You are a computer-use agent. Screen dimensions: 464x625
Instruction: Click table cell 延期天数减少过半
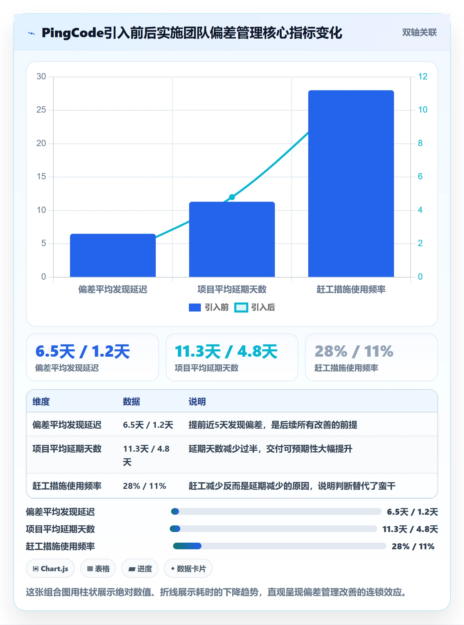[x=270, y=449]
